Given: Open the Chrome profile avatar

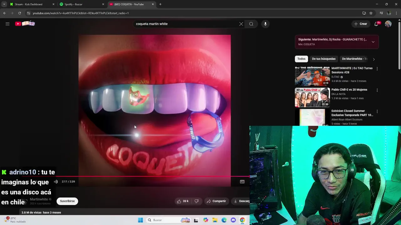Looking at the screenshot, I should pyautogui.click(x=389, y=13).
